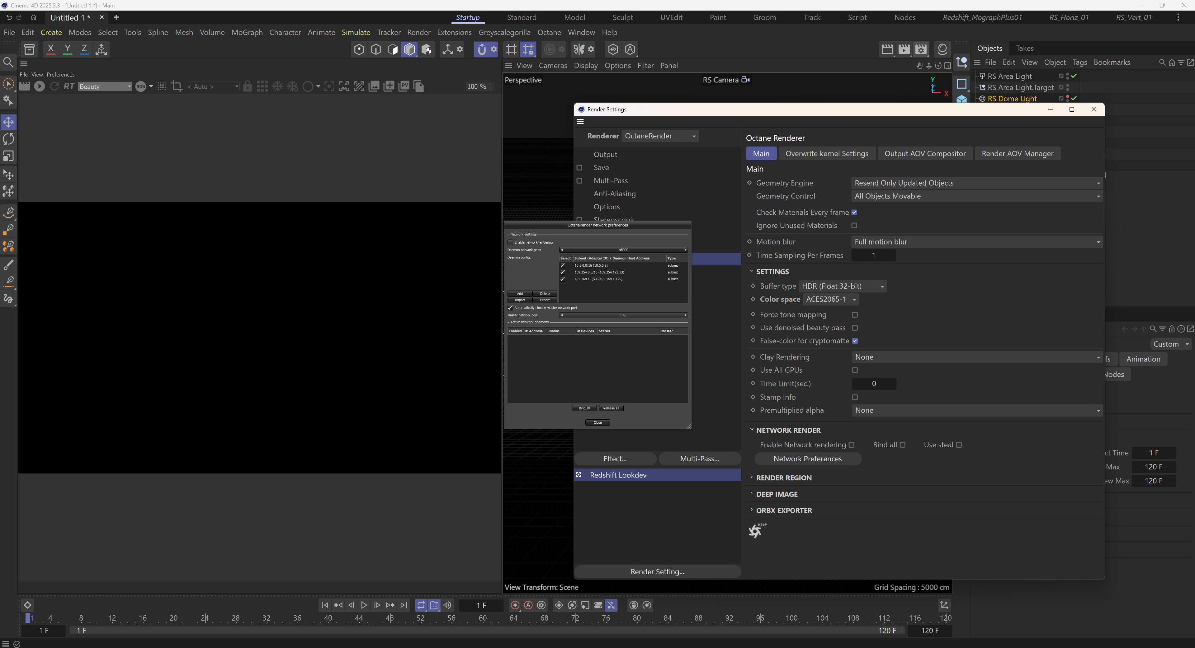The height and width of the screenshot is (648, 1195).
Task: Open the Geometry Control dropdown
Action: [977, 196]
